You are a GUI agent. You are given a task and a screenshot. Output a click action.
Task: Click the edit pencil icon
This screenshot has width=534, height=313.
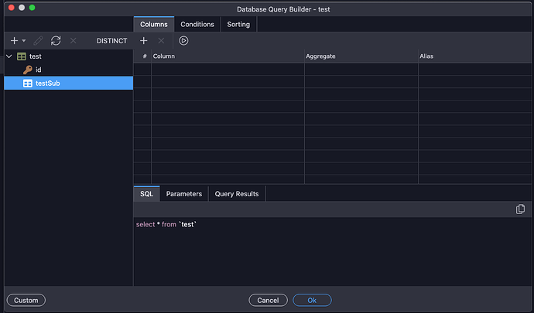pos(38,41)
